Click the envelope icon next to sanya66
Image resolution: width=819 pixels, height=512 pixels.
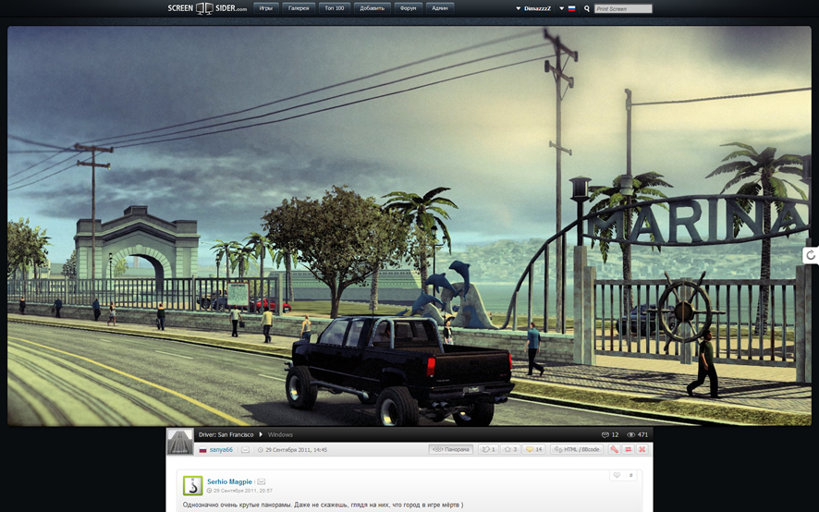[245, 450]
